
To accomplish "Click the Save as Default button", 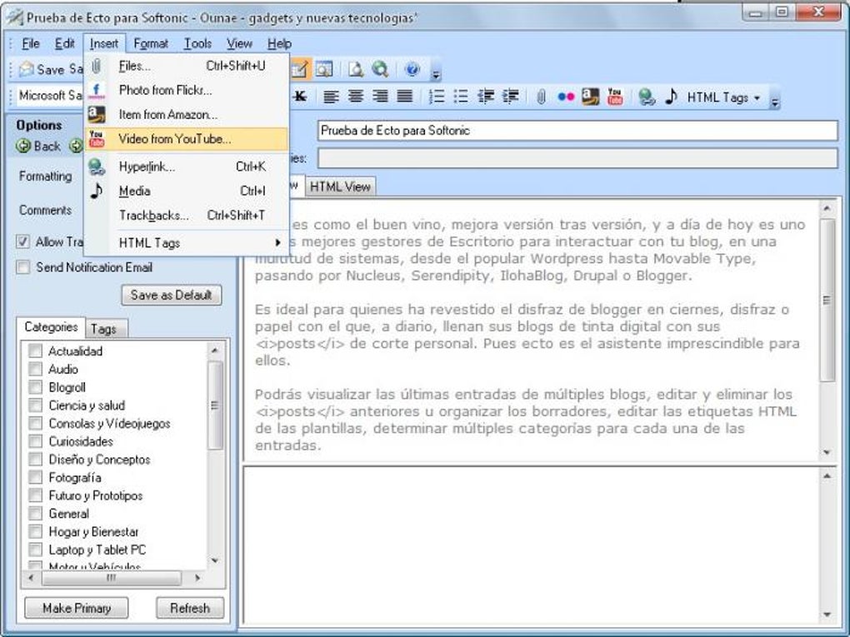I will (x=172, y=296).
